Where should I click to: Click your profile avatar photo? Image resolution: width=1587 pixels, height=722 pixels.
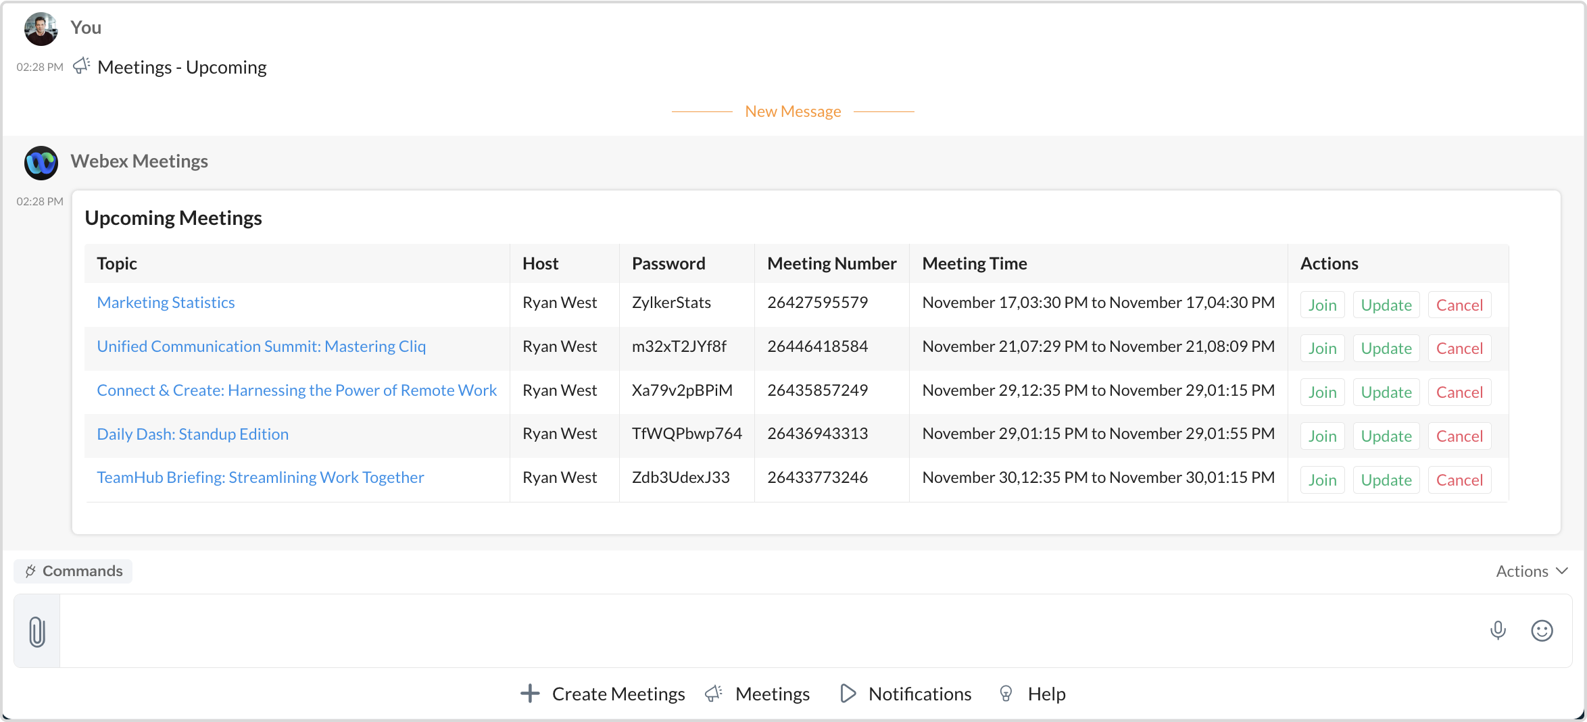point(41,29)
